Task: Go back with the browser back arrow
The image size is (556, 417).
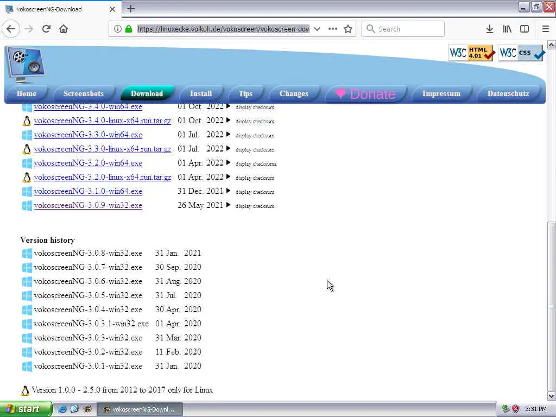Action: (11, 29)
